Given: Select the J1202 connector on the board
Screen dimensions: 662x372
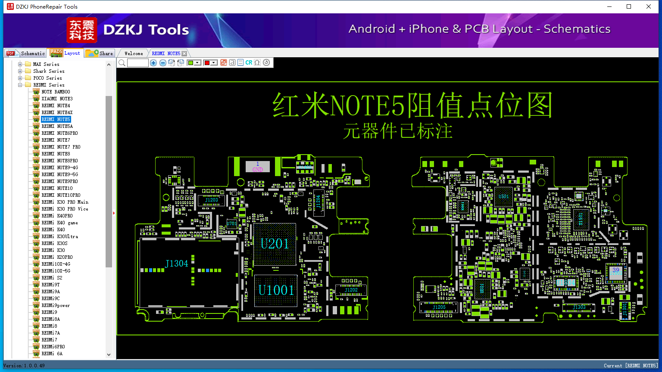Looking at the screenshot, I should (351, 290).
